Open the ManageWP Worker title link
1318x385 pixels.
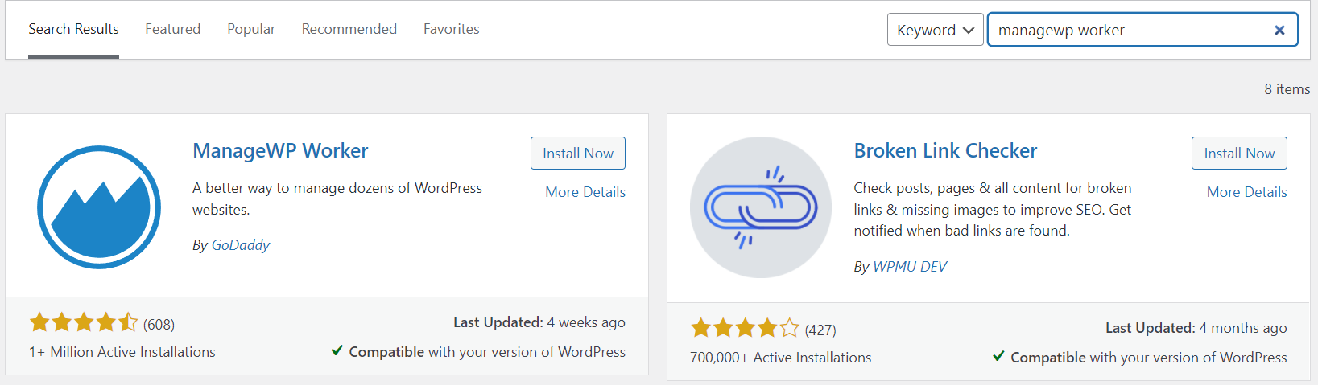pyautogui.click(x=280, y=151)
